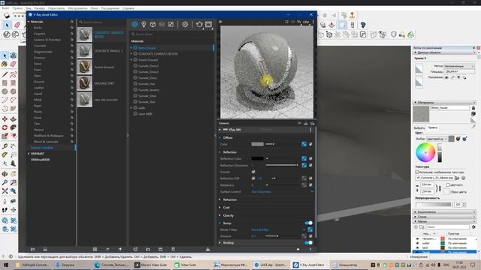The image size is (481, 270).
Task: Click the Search Scene field
Action: (172, 34)
